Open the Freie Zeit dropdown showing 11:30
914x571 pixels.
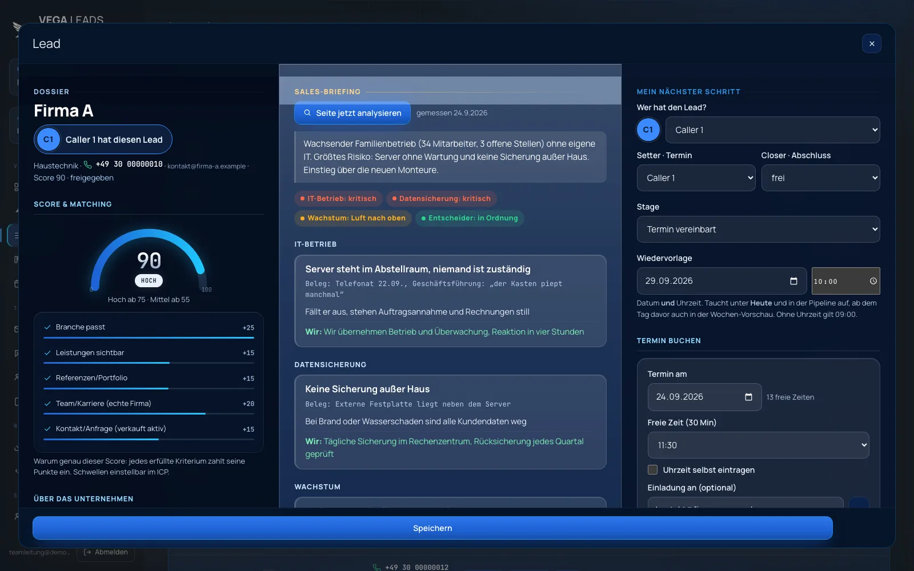tap(758, 445)
